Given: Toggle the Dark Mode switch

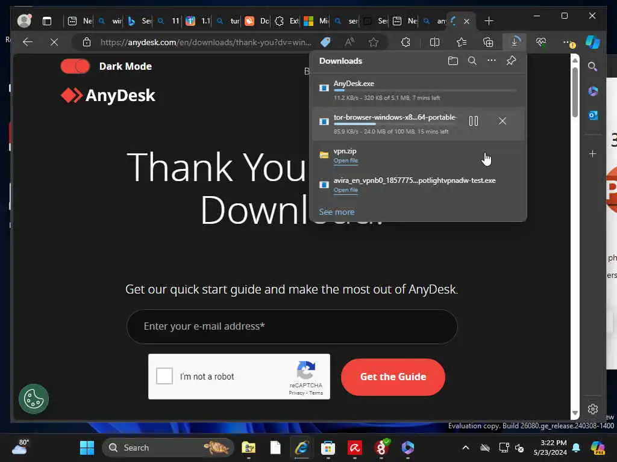Looking at the screenshot, I should tap(75, 66).
